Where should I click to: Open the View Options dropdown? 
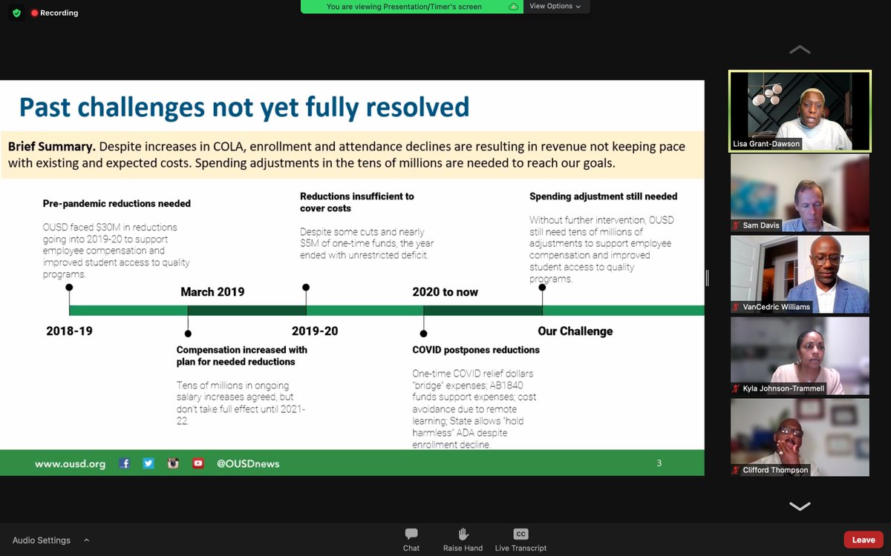pyautogui.click(x=555, y=6)
